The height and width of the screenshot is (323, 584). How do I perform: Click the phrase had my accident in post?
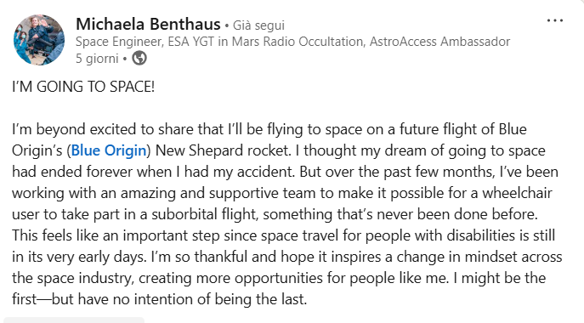pyautogui.click(x=239, y=172)
